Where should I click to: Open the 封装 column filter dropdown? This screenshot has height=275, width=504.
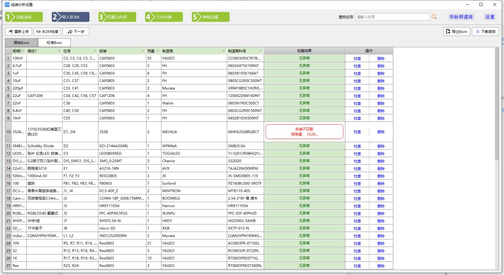[143, 51]
